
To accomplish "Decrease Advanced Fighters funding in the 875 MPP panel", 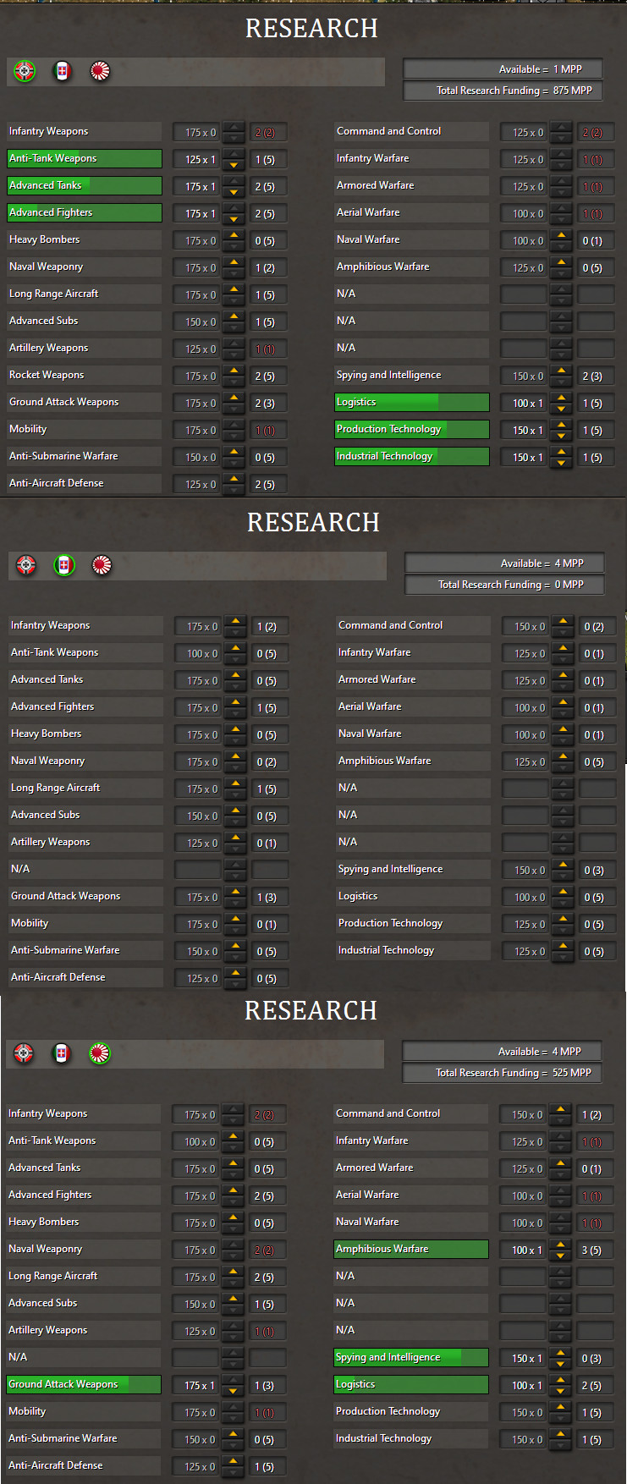I will pos(234,219).
